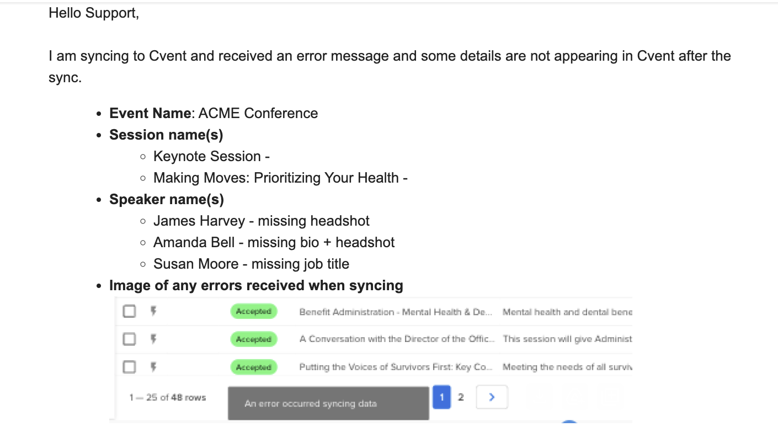Click the 1 – 25 of 48 rows label
778x448 pixels.
point(168,397)
